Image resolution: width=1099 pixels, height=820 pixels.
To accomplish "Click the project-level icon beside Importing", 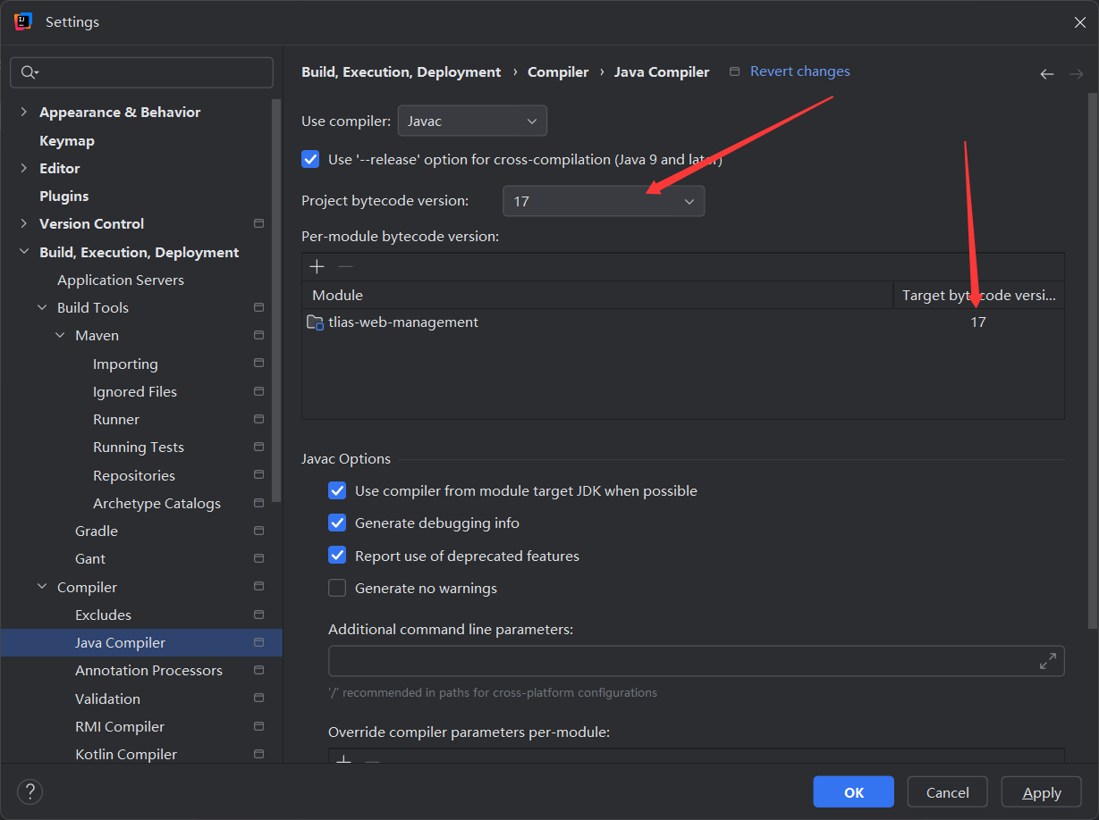I will pyautogui.click(x=258, y=364).
